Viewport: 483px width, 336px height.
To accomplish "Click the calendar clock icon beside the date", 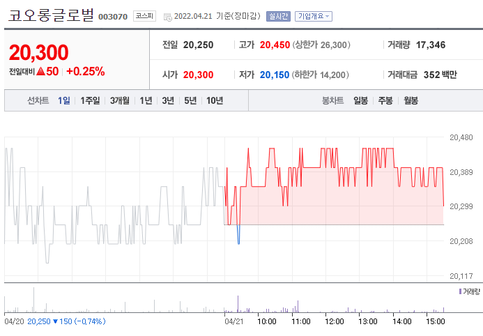I will 168,17.
